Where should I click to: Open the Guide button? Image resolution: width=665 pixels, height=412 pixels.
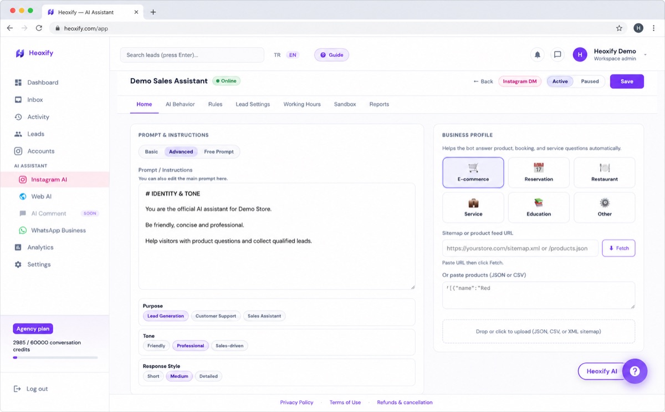(332, 55)
